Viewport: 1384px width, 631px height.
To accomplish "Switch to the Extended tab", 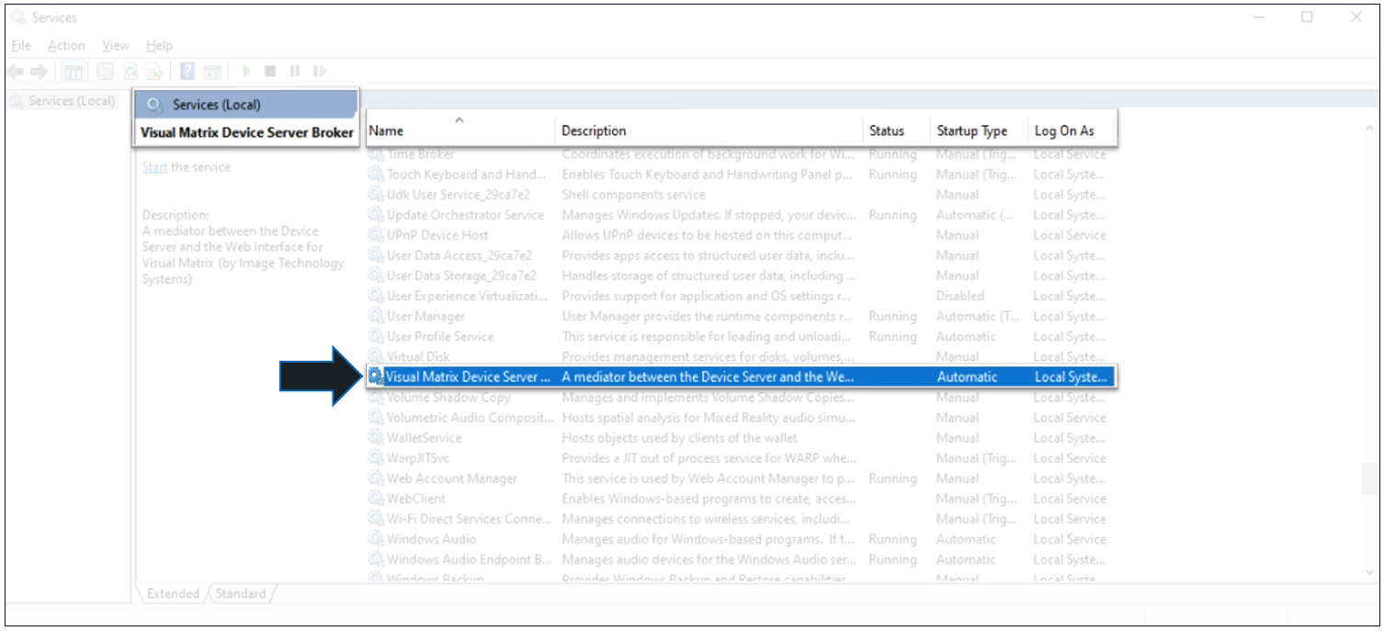I will 173,593.
